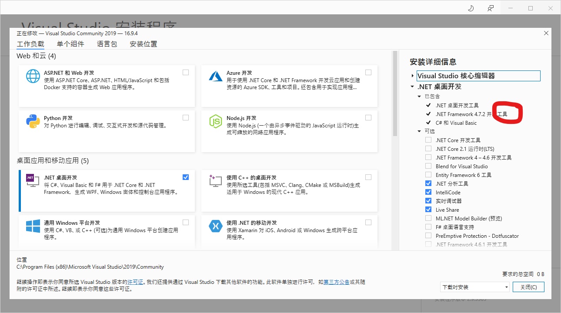
Task: Click the Python development logo icon
Action: tap(33, 122)
